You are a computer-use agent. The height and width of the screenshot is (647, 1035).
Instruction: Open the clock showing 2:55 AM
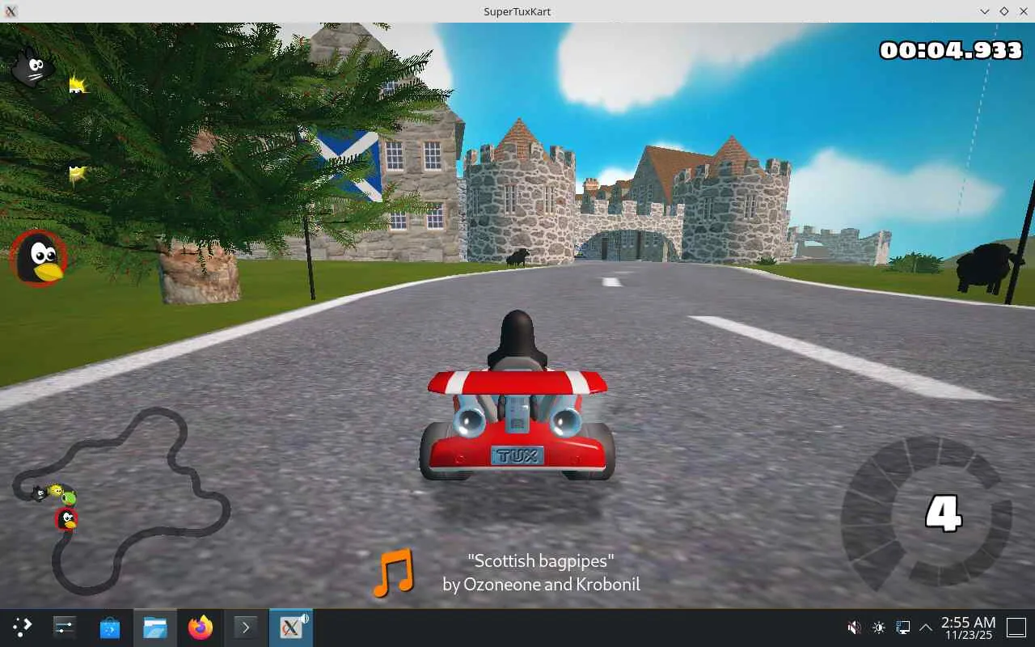969,628
